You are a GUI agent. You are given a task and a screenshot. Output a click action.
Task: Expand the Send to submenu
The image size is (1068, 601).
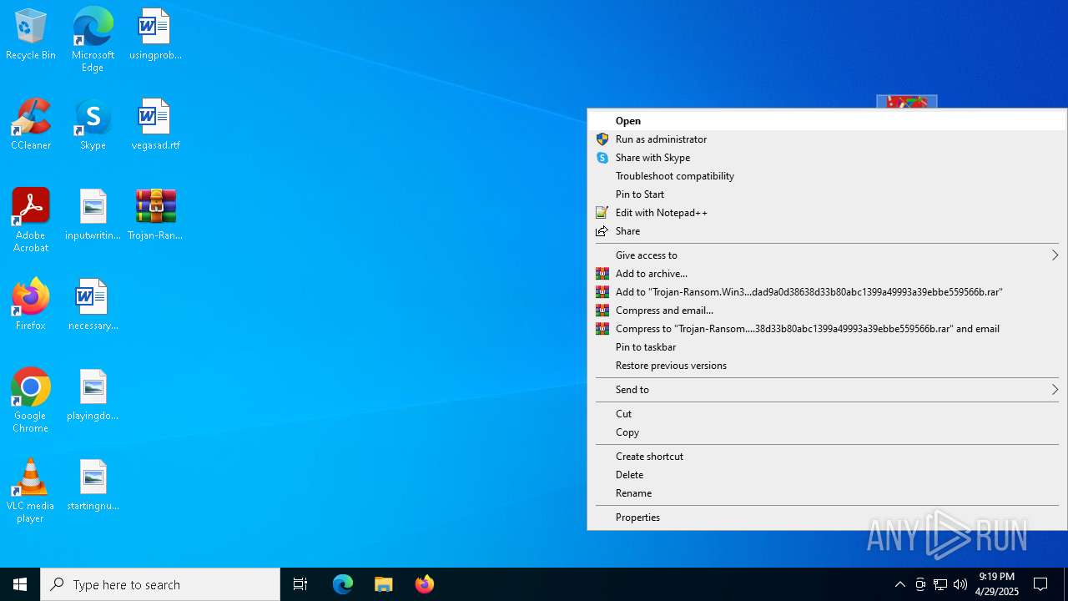coord(827,390)
